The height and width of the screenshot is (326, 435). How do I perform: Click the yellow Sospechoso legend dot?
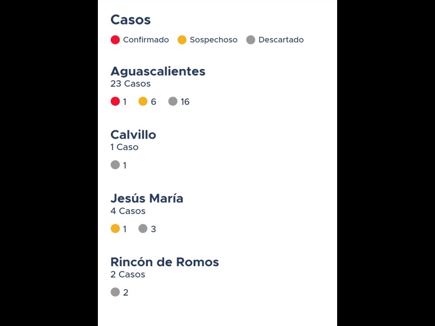coord(182,40)
